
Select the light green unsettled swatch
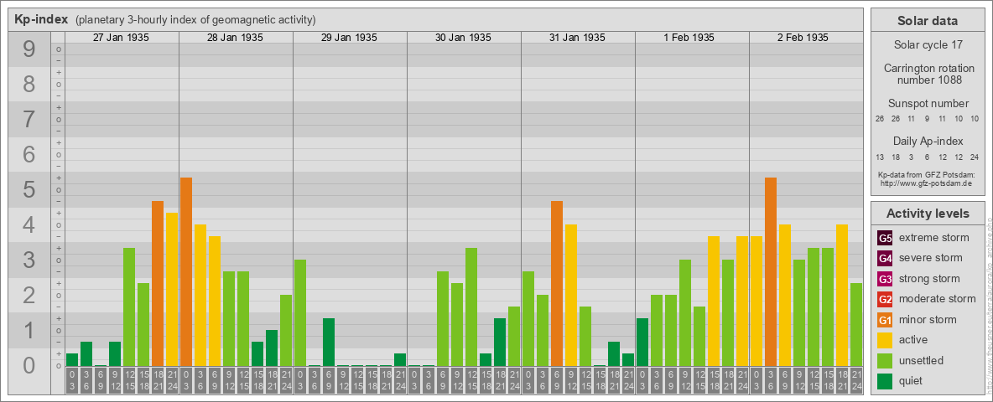tap(885, 361)
